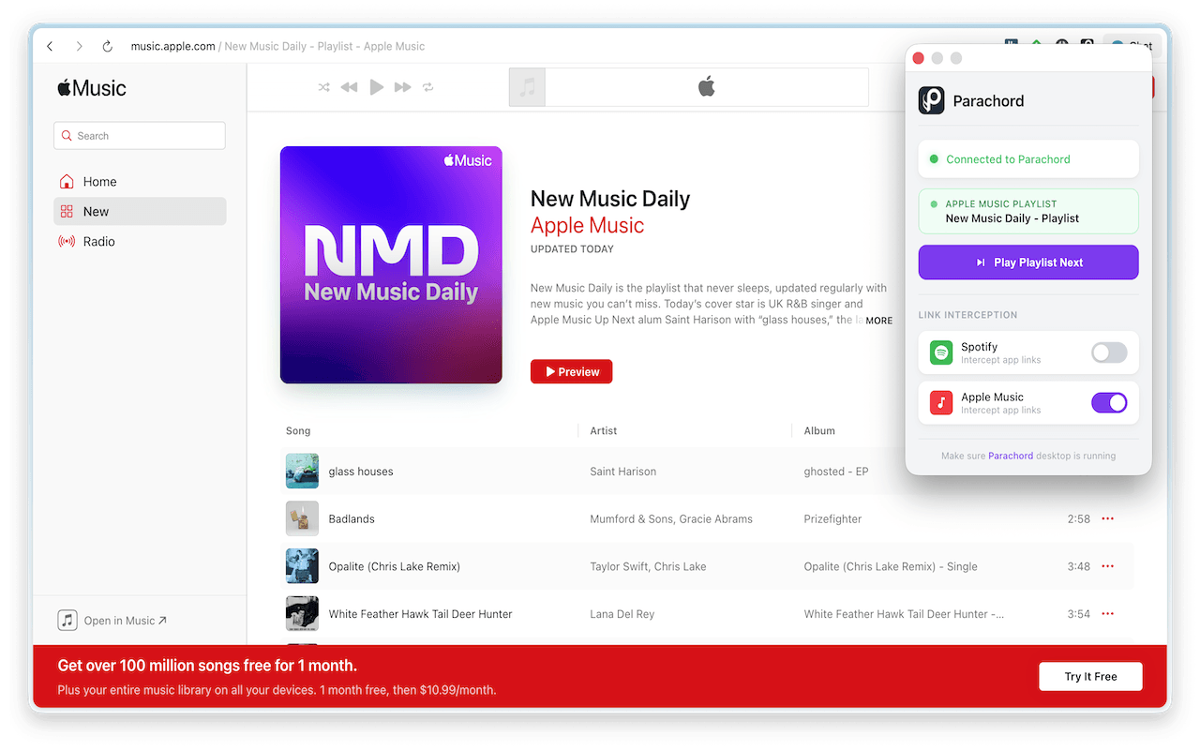The image size is (1200, 750).
Task: Click the Play Playlist Next button
Action: click(x=1028, y=262)
